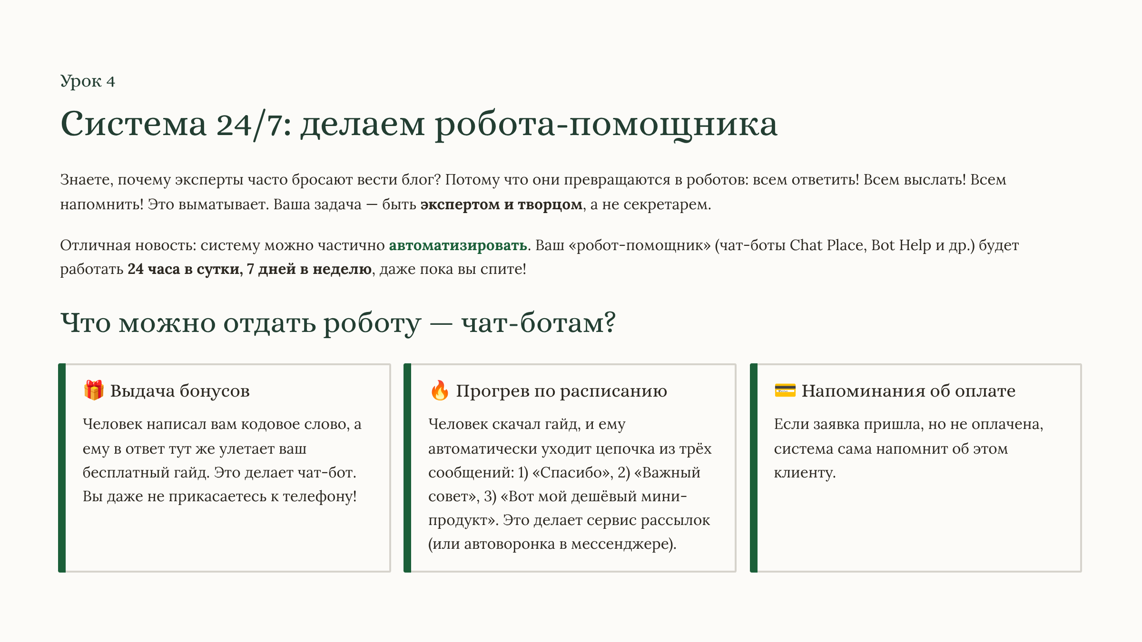Click the fire icon on Прогрев по расписанию card

pos(440,391)
